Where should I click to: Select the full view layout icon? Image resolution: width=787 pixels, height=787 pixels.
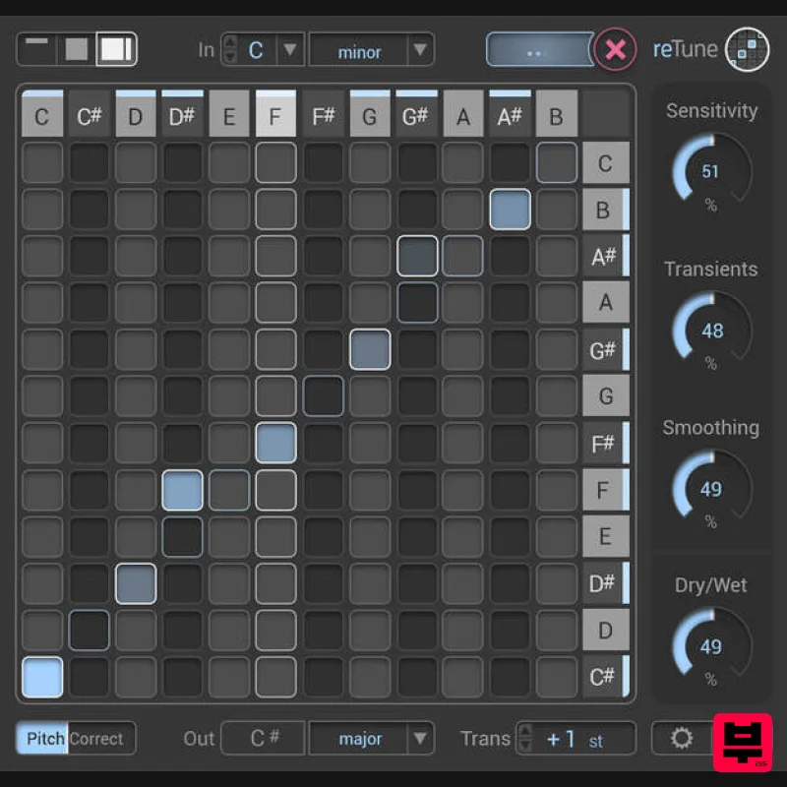pos(115,47)
